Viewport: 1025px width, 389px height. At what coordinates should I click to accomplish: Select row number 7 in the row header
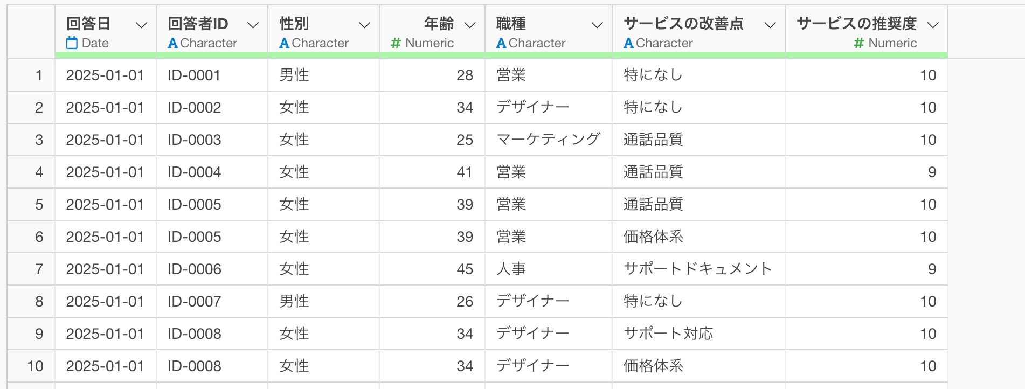39,269
